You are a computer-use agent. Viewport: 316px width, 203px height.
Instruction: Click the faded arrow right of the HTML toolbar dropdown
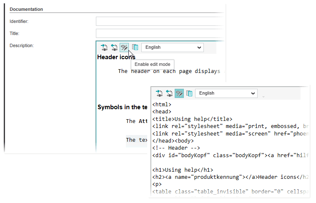[x=263, y=97]
